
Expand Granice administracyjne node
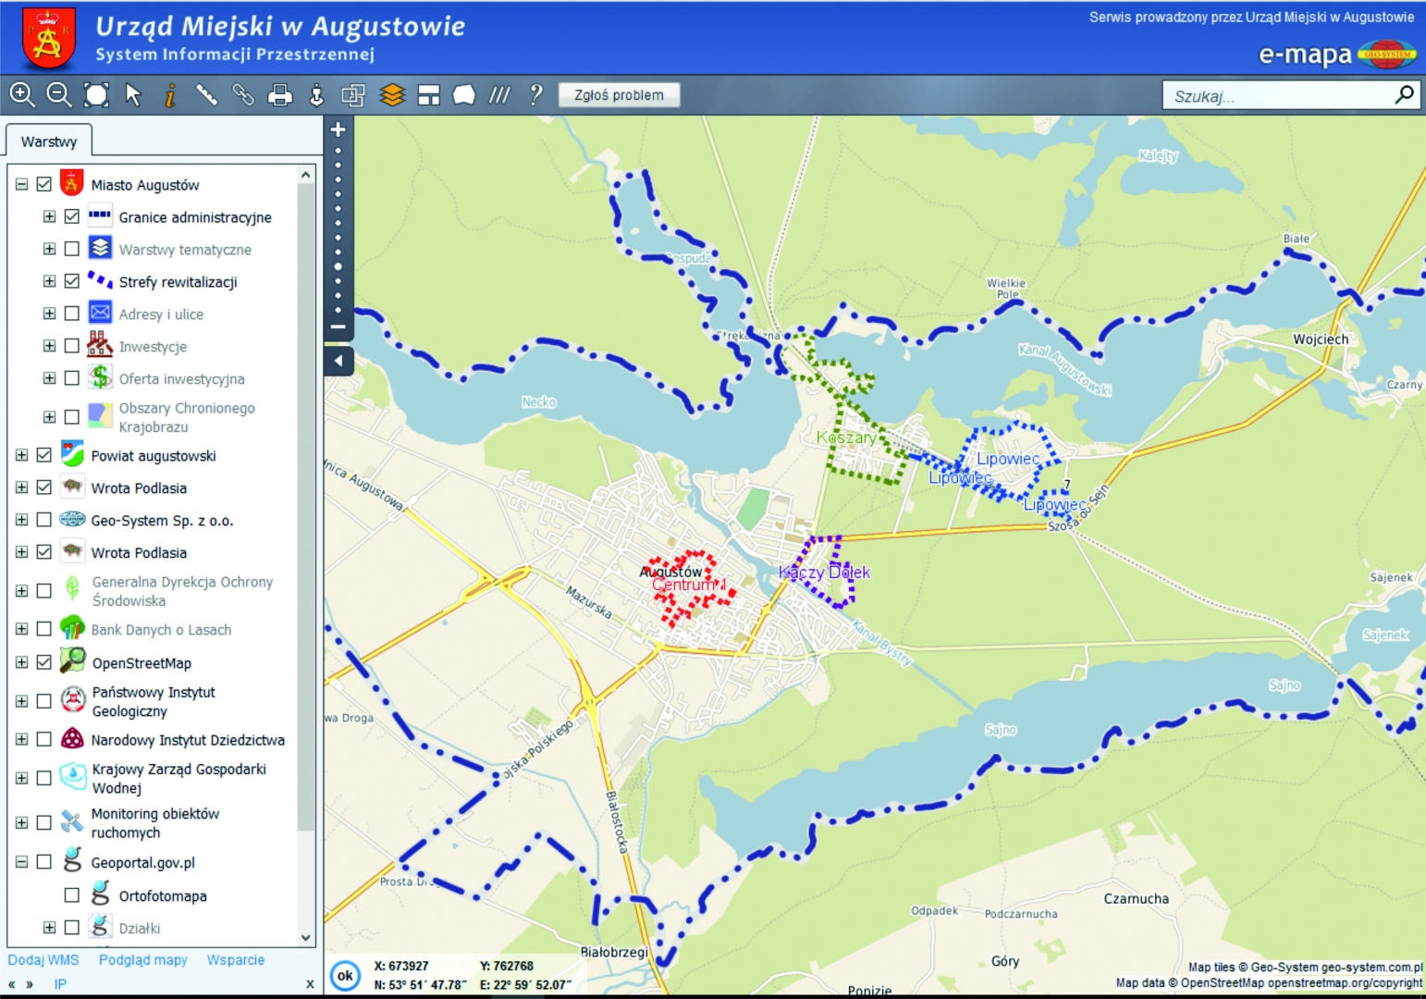pos(49,216)
